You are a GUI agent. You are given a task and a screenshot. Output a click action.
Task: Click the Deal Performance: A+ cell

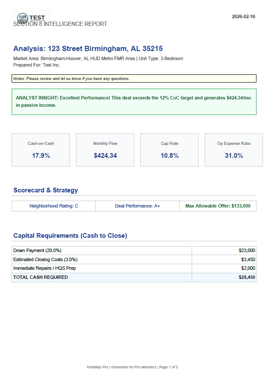tap(137, 206)
